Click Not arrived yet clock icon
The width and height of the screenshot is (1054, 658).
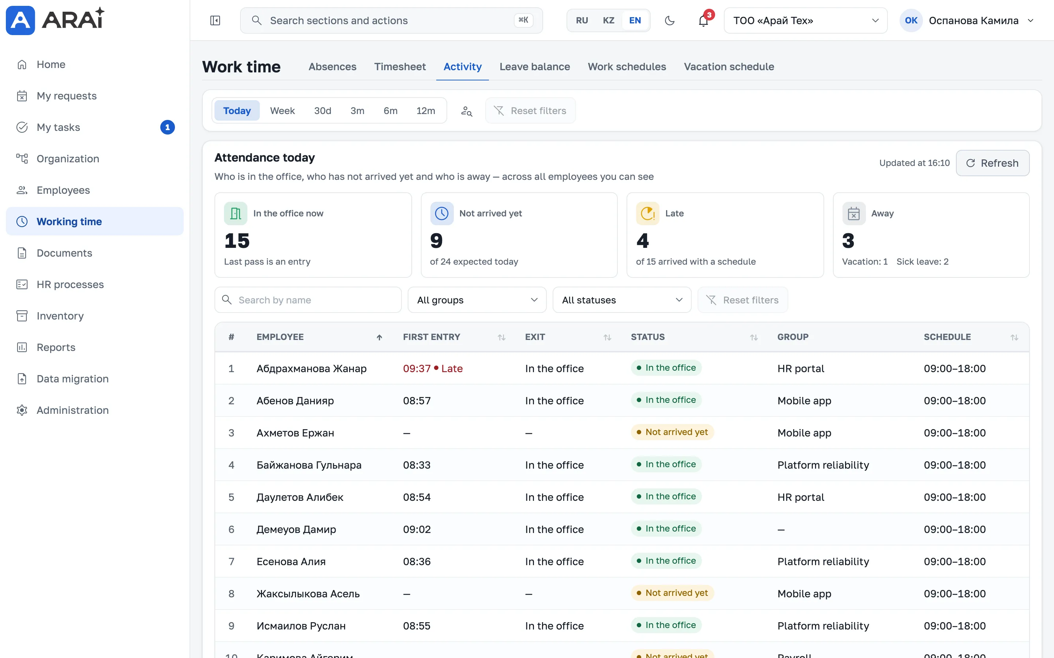[x=442, y=213]
